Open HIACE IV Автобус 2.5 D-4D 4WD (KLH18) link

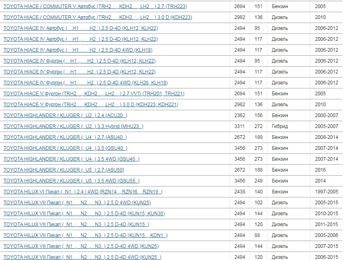(78, 50)
